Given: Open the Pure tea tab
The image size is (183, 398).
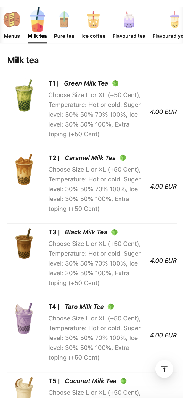Looking at the screenshot, I should pyautogui.click(x=64, y=36).
